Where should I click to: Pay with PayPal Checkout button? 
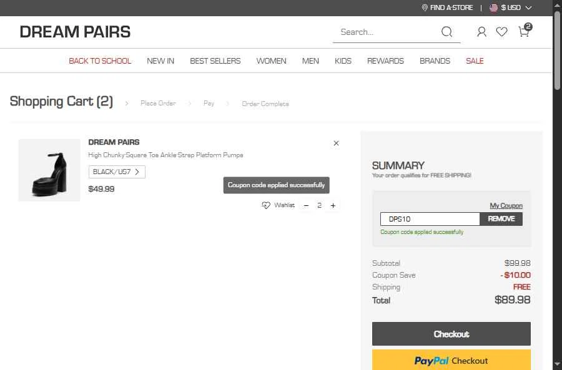[451, 360]
